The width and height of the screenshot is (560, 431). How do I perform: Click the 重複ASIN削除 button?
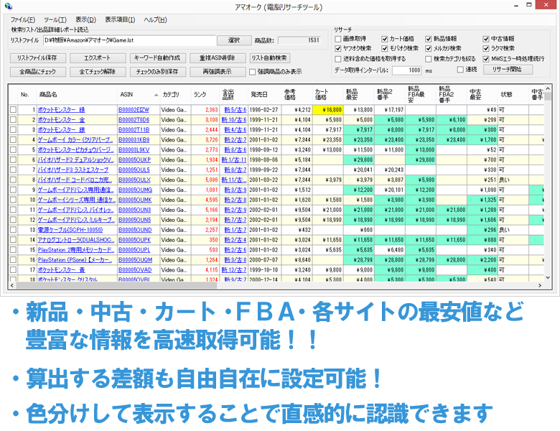click(x=217, y=58)
